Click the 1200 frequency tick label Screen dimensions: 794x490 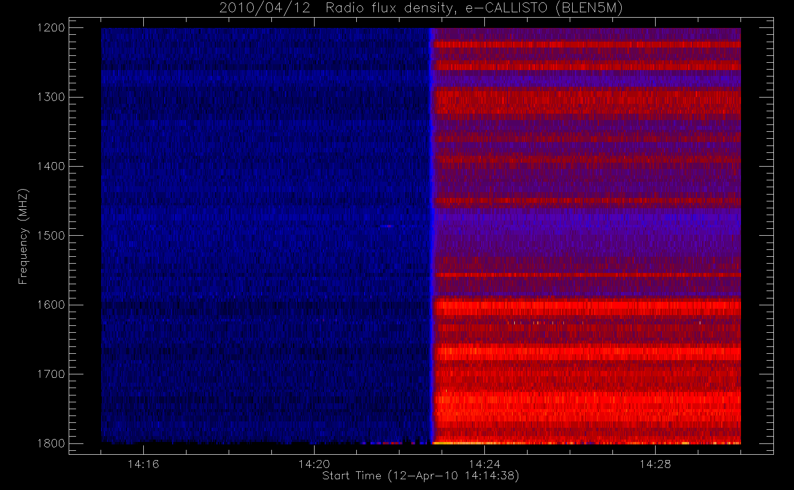point(51,28)
